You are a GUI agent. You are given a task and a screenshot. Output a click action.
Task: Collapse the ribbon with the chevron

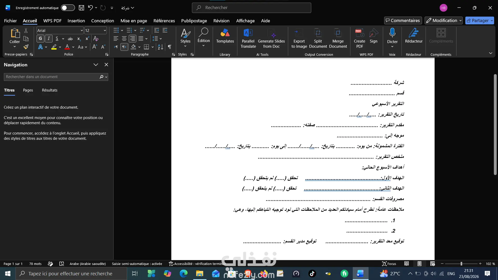490,53
